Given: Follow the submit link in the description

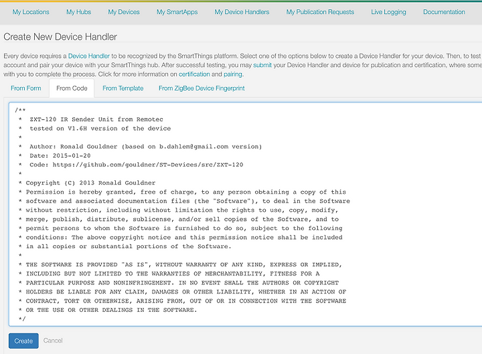Looking at the screenshot, I should [262, 65].
